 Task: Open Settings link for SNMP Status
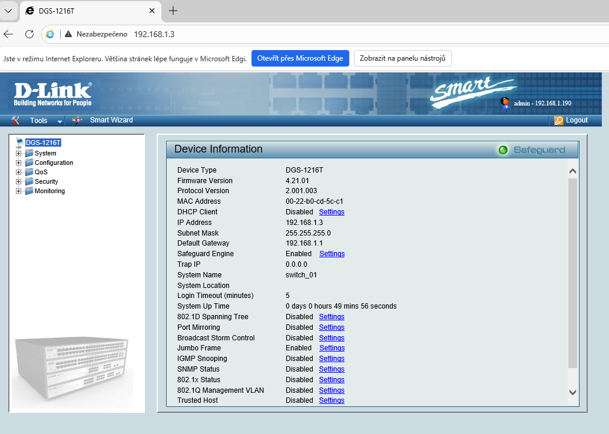[331, 369]
